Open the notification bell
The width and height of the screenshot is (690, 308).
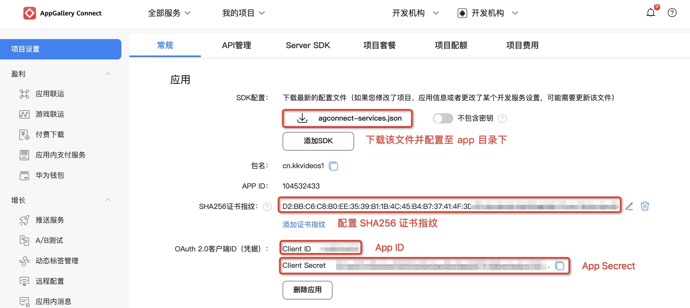click(651, 13)
